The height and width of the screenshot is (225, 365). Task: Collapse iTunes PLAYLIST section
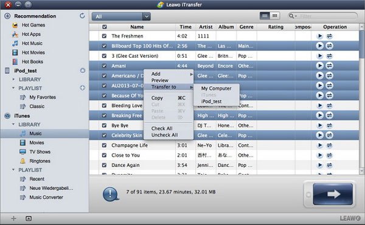(x=13, y=170)
